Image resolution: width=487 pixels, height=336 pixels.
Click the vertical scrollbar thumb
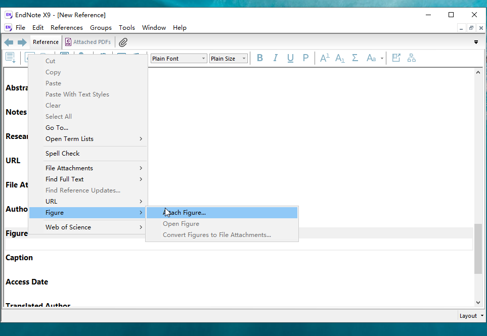(x=478, y=249)
